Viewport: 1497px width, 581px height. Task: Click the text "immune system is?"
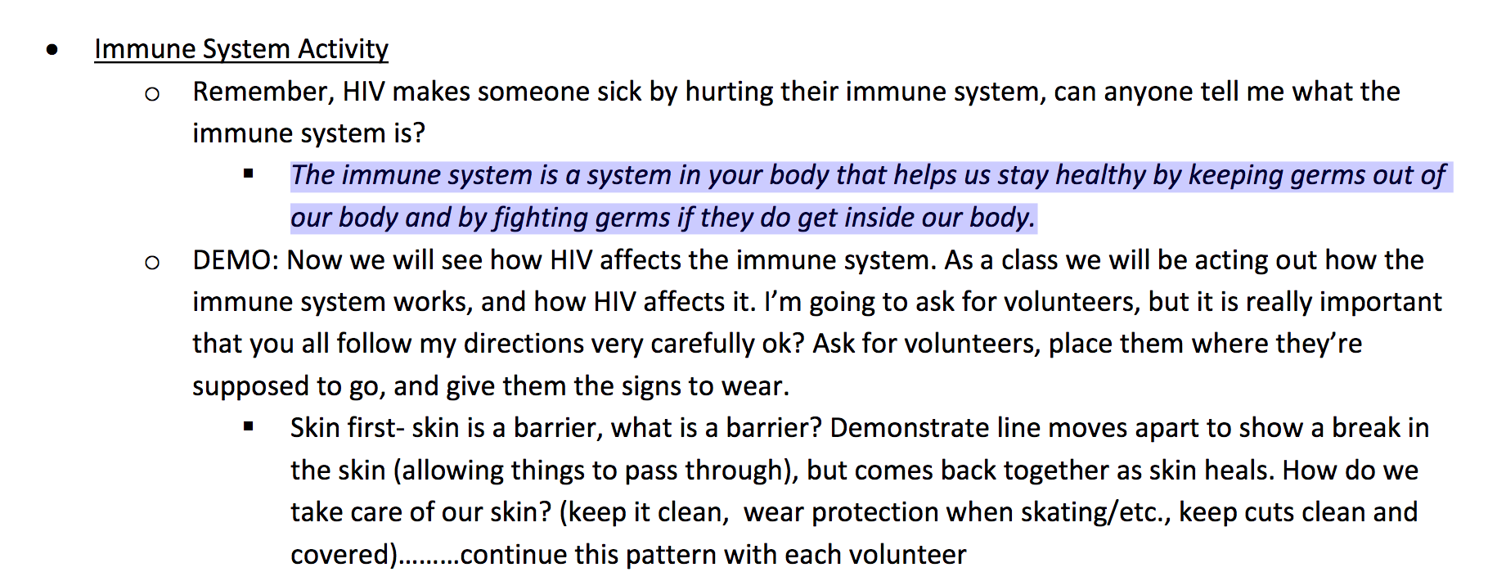click(x=309, y=133)
